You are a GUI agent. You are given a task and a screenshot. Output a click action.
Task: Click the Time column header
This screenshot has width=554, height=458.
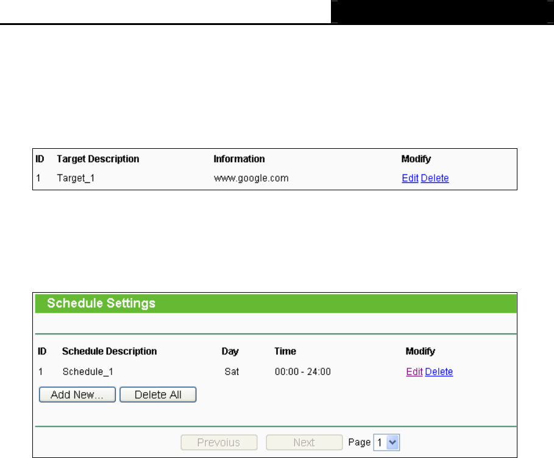click(285, 351)
